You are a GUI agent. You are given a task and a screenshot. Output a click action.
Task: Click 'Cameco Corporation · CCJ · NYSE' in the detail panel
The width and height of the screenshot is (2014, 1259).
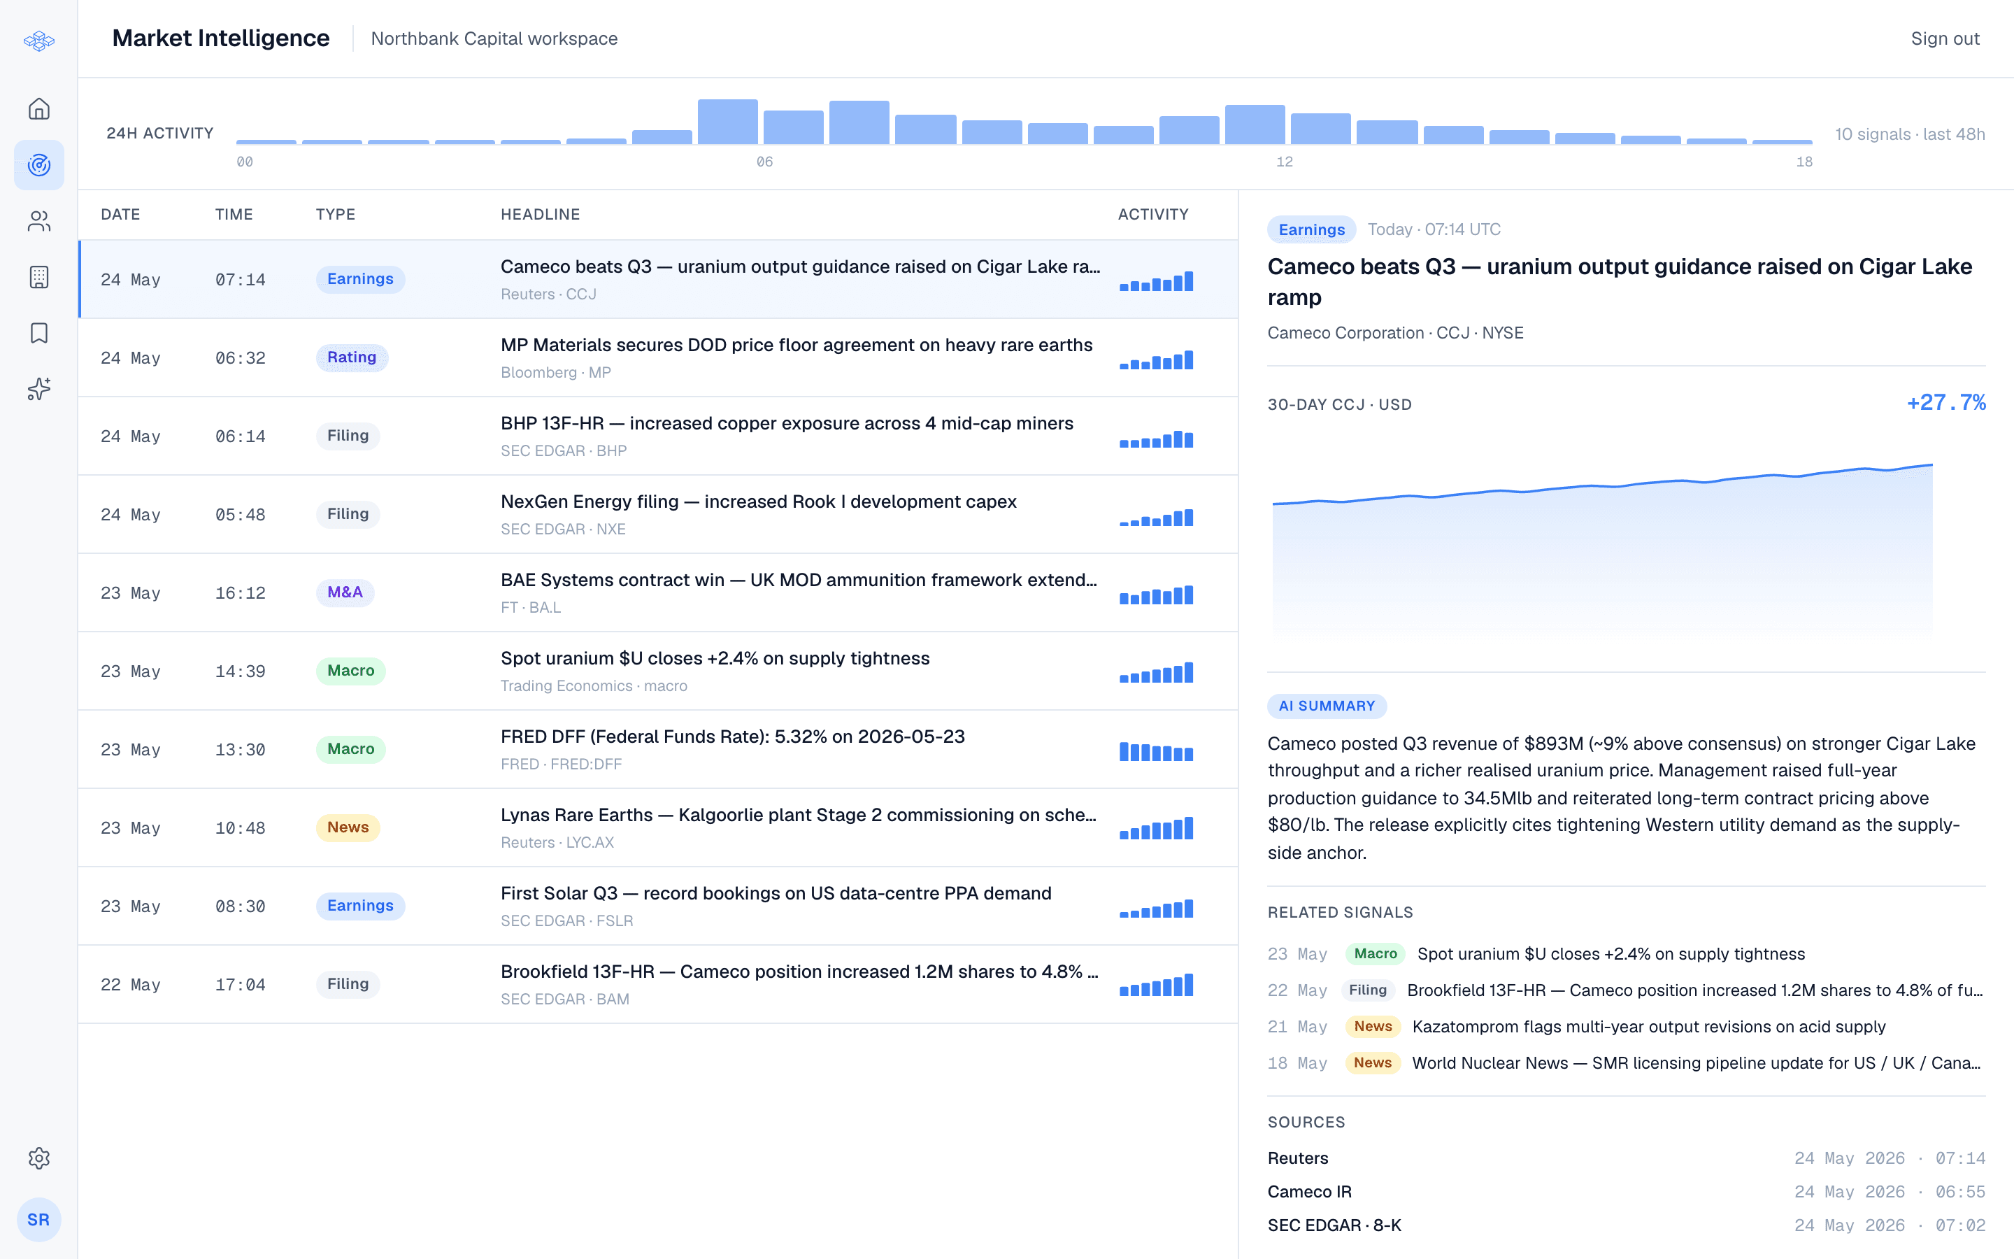pyautogui.click(x=1395, y=333)
